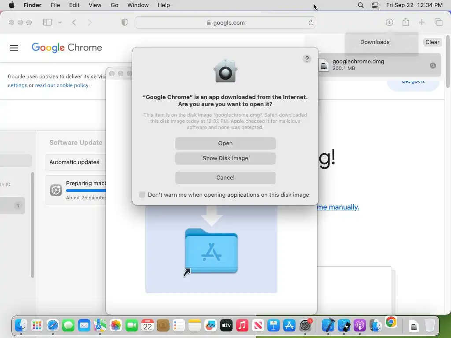The width and height of the screenshot is (451, 338).
Task: Open the Help menu
Action: pyautogui.click(x=164, y=5)
